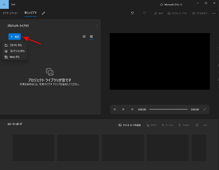219x170 pixels.
Task: Open ビデオ エディター breadcrumb link
Action: 11,13
